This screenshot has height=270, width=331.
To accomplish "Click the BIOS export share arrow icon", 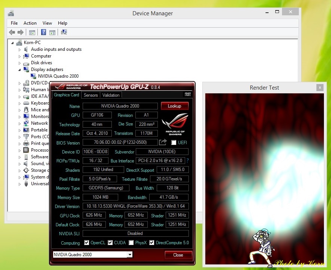I will pos(163,142).
